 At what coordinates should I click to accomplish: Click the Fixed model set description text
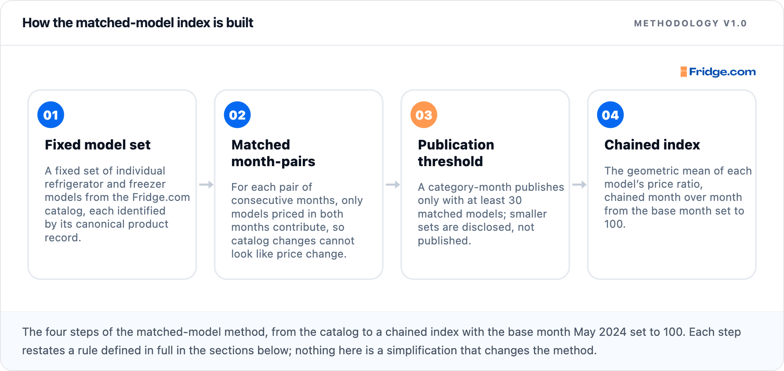(117, 204)
